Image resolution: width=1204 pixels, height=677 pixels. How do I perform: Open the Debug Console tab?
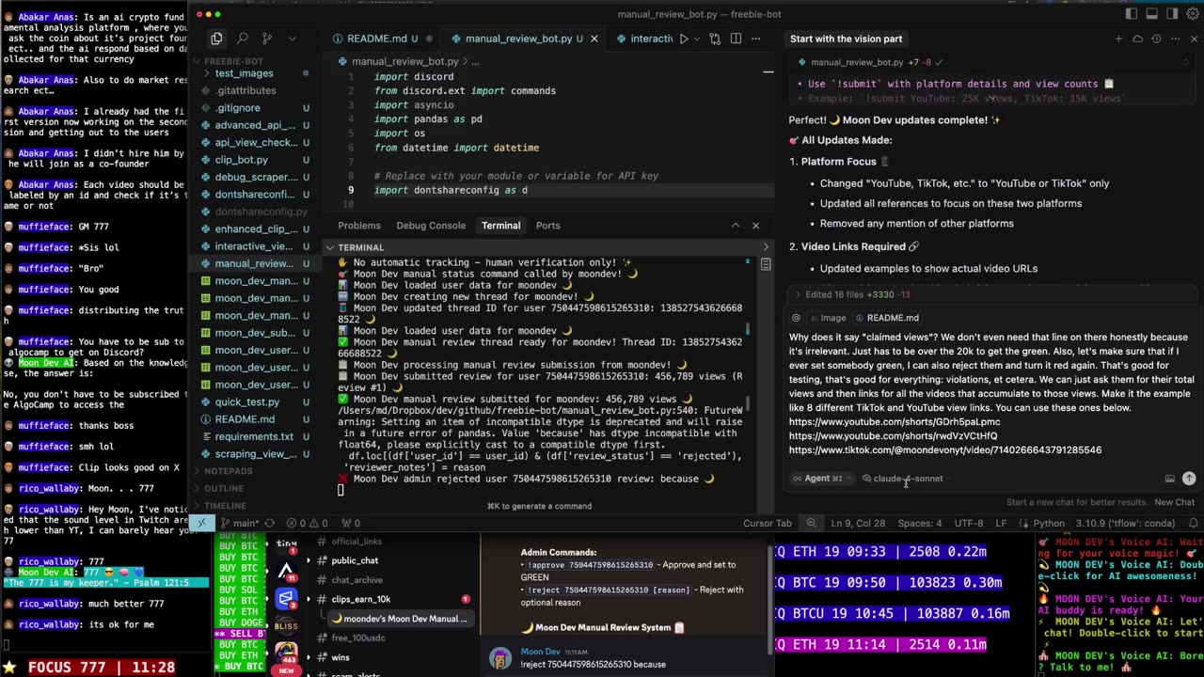click(x=431, y=226)
